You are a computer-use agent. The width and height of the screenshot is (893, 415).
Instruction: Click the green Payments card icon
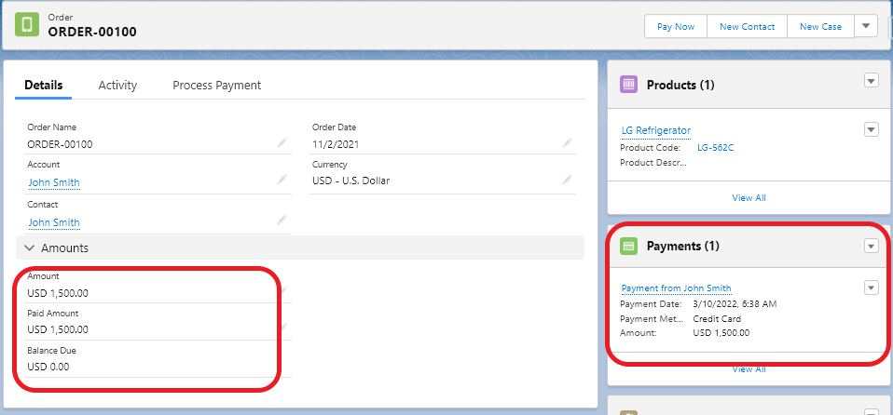pos(628,247)
